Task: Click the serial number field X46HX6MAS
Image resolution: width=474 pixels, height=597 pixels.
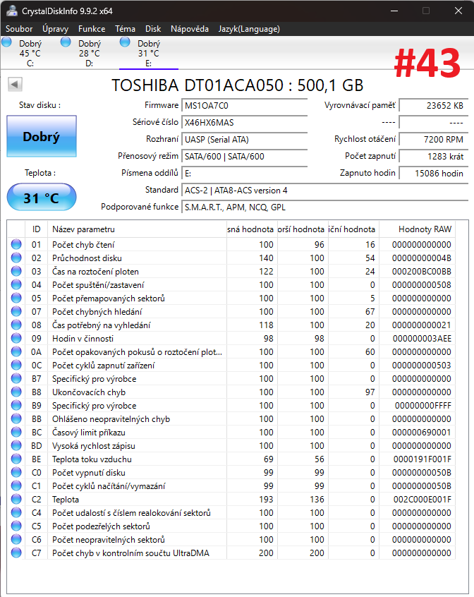Action: [x=244, y=123]
